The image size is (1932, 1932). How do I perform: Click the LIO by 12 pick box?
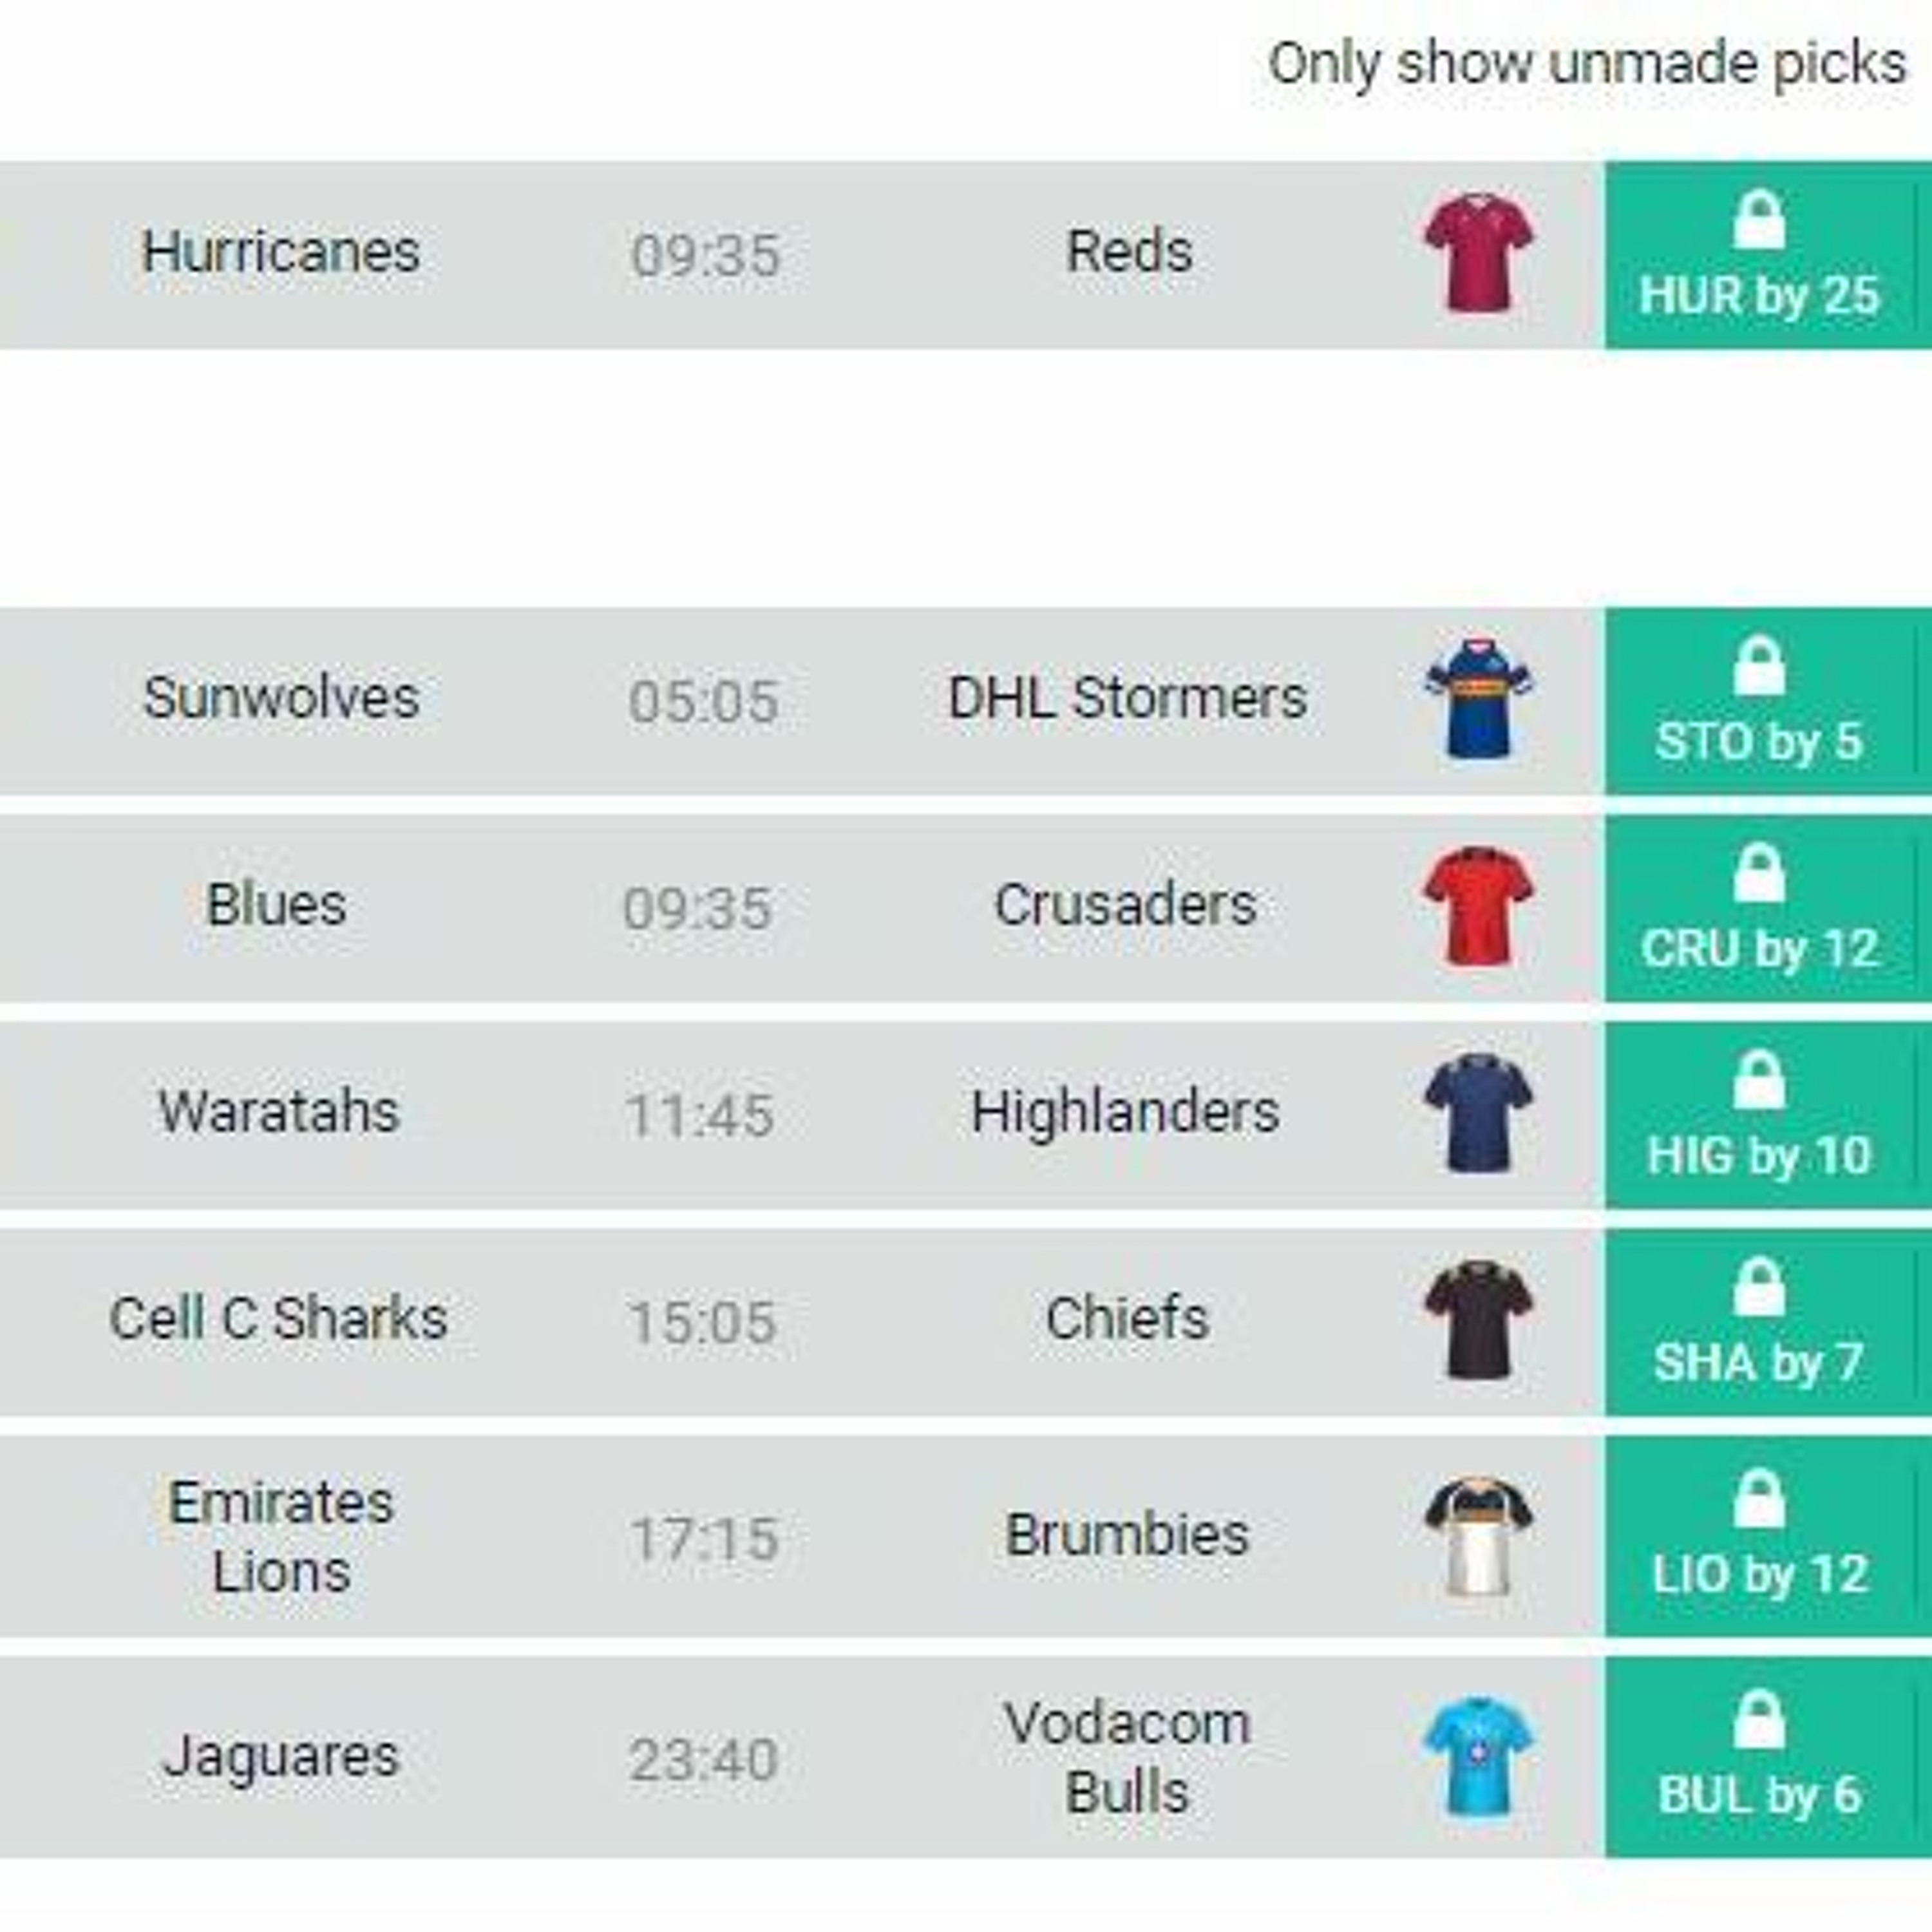pyautogui.click(x=1759, y=1537)
